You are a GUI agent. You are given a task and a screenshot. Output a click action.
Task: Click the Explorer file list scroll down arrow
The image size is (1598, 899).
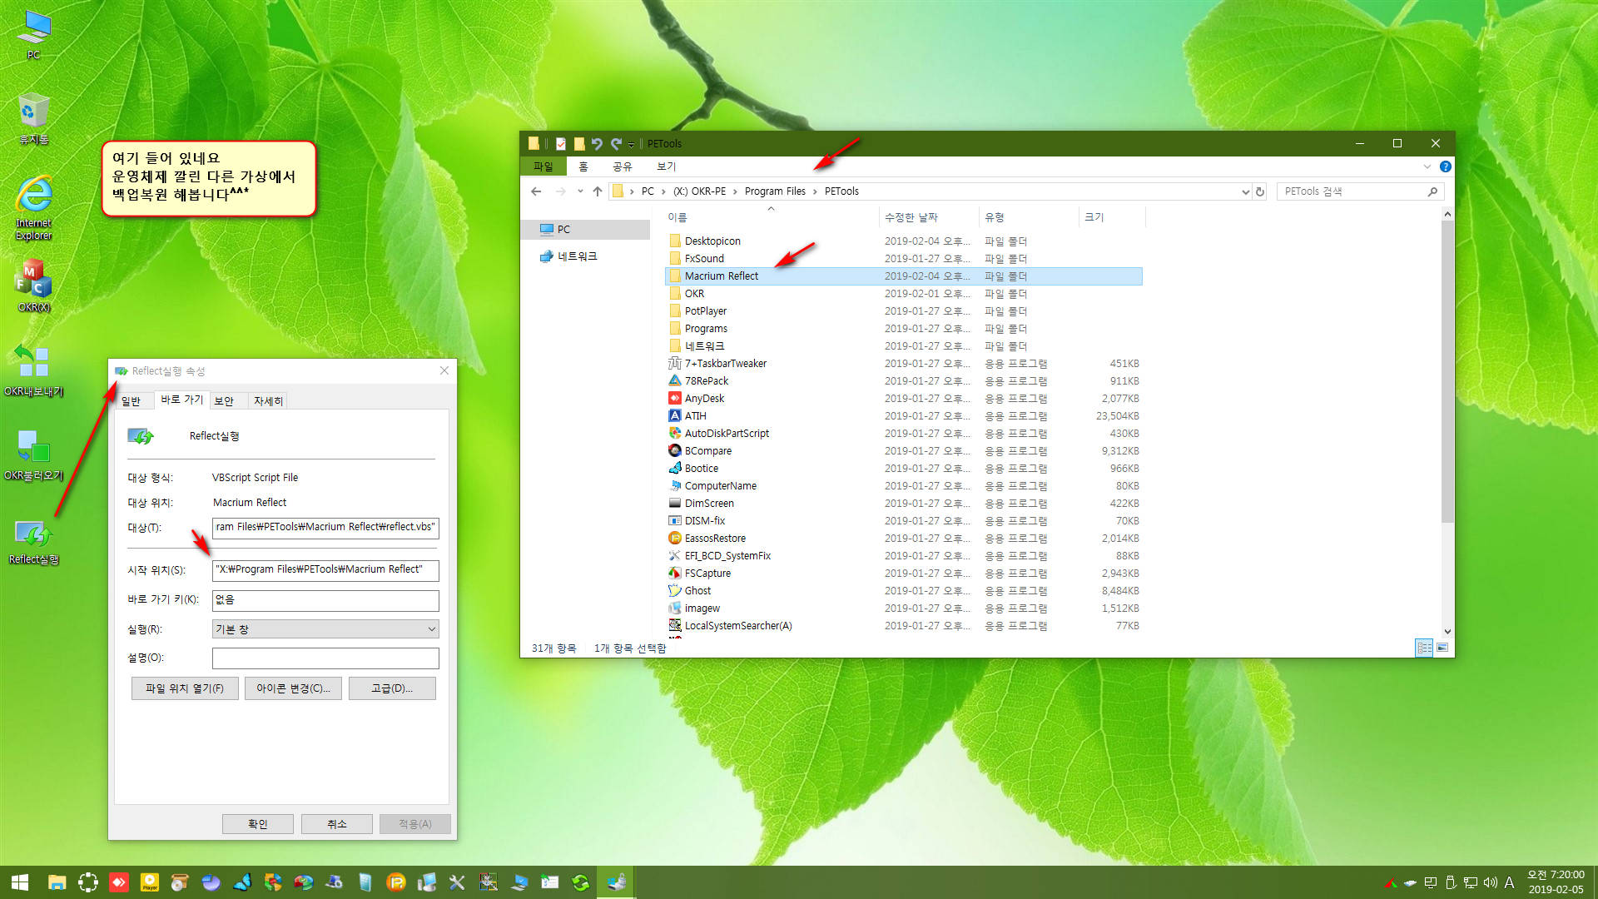[1447, 631]
